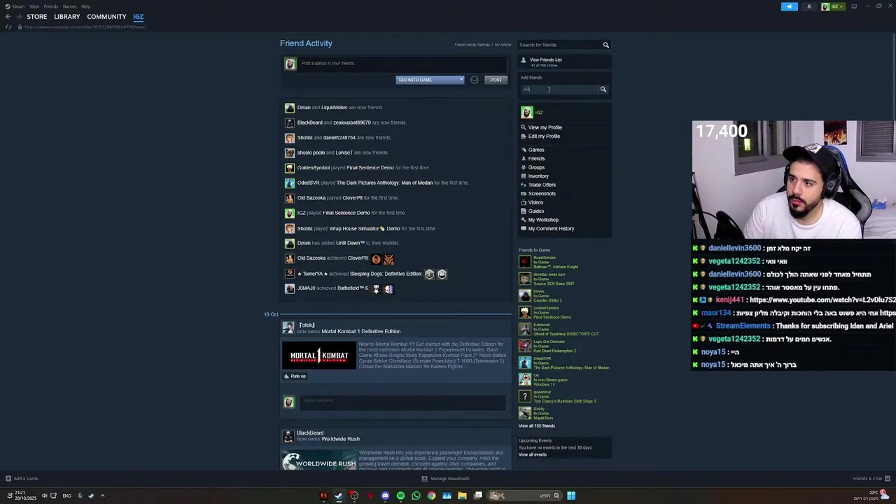The width and height of the screenshot is (896, 504).
Task: Click the Mortal Kombat 1 game thumbnail
Action: tap(318, 356)
